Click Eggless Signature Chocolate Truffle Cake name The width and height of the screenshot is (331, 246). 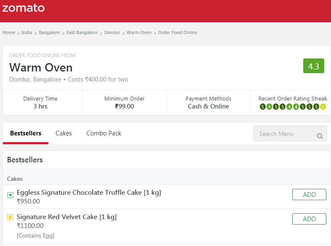[x=89, y=193]
